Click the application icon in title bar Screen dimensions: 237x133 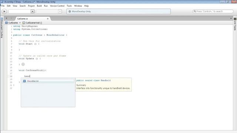pyautogui.click(x=2, y=2)
